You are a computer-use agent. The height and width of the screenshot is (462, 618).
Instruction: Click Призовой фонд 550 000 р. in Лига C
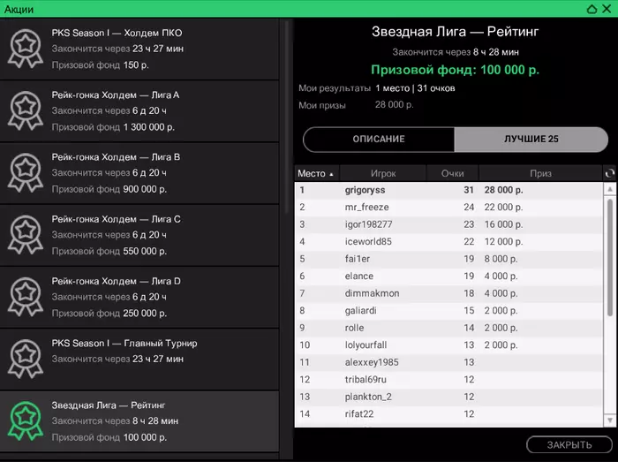[109, 252]
